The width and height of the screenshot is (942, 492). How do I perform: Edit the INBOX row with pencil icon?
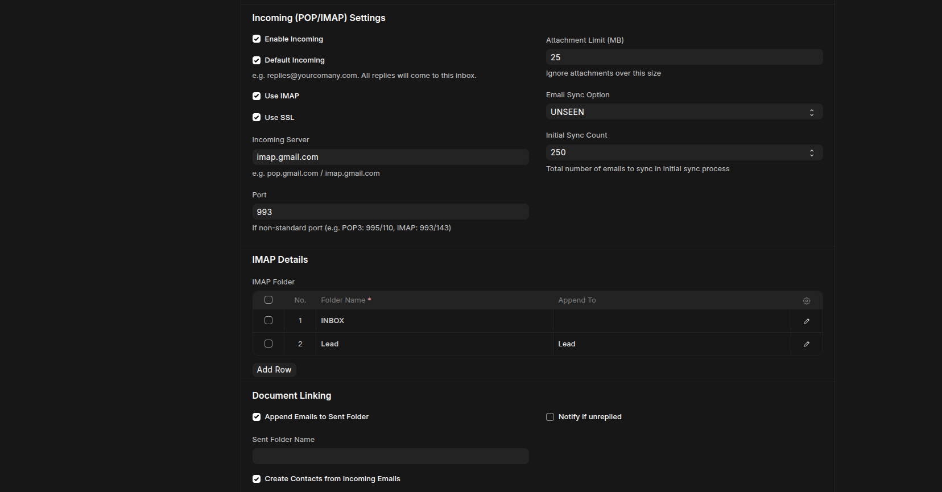click(806, 321)
